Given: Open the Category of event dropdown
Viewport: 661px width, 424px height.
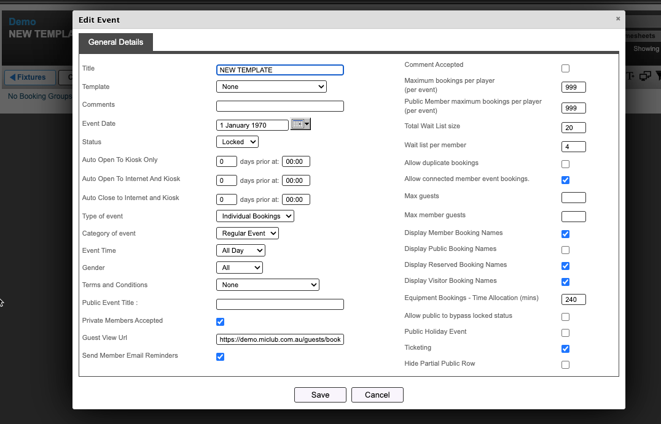Looking at the screenshot, I should coord(248,233).
